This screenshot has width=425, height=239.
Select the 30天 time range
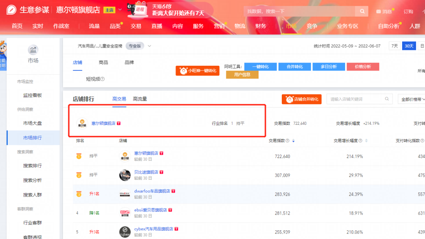(x=409, y=46)
